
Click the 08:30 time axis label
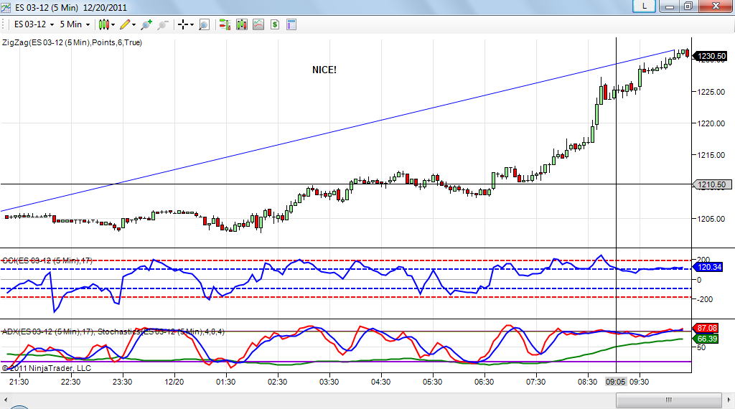tap(587, 382)
